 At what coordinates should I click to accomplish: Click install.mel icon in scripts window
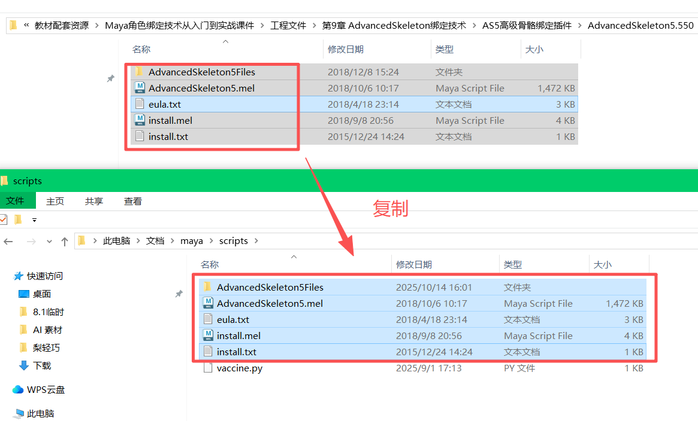point(208,335)
